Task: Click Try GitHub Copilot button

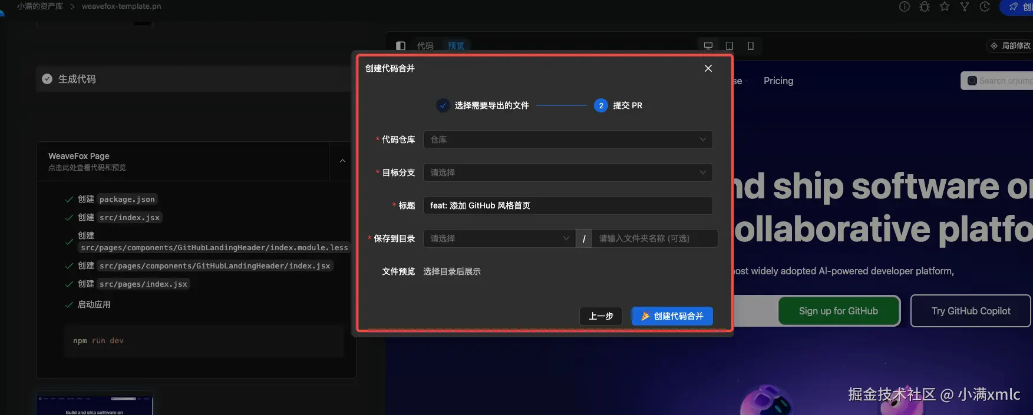Action: tap(971, 311)
